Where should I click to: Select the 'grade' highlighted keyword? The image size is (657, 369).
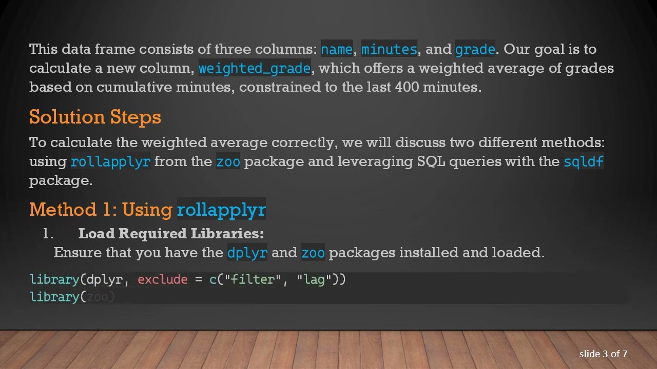(x=475, y=49)
